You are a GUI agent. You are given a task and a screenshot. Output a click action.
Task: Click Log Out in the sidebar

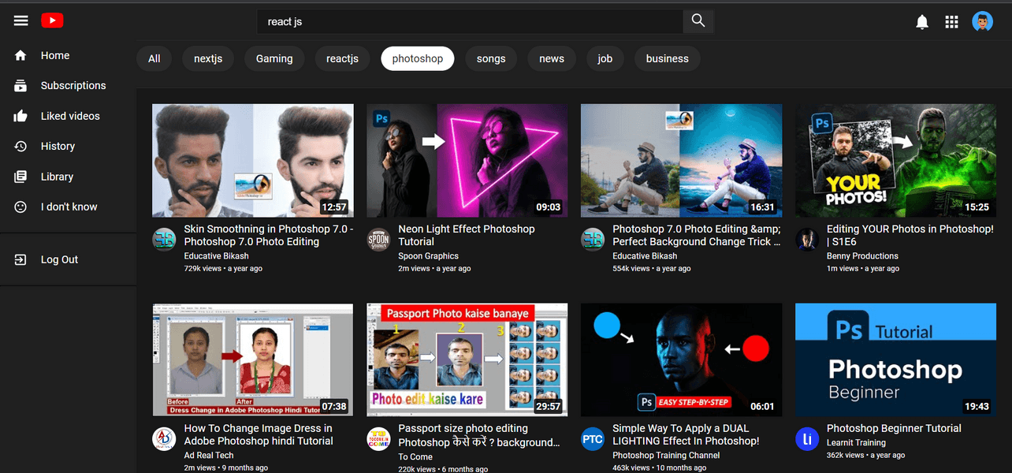59,259
